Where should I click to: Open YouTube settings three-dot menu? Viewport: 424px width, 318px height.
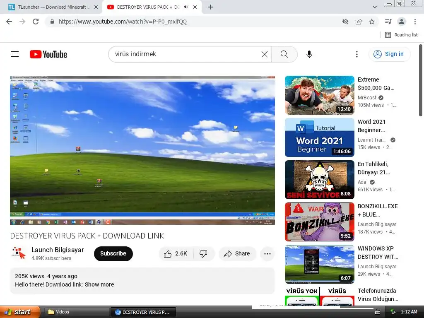pos(357,54)
